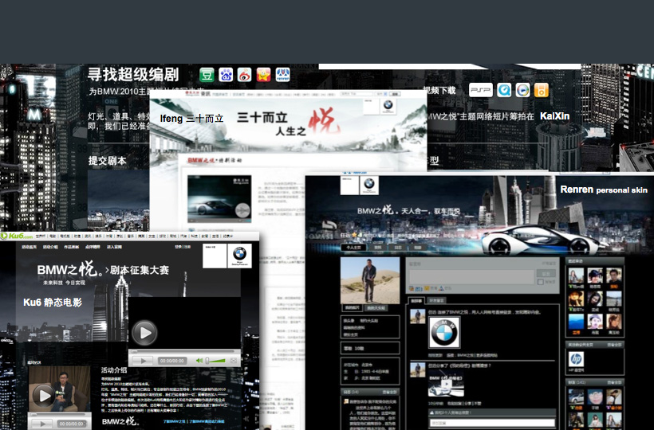Click 寻找超级编剧 headline
Image resolution: width=654 pixels, height=430 pixels.
133,75
